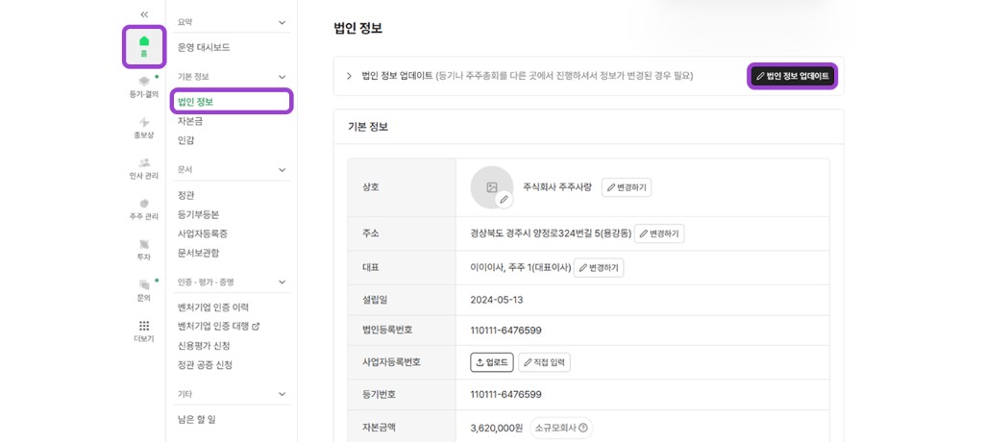The width and height of the screenshot is (984, 442).
Task: Open 자본금 menu item
Action: tap(190, 120)
